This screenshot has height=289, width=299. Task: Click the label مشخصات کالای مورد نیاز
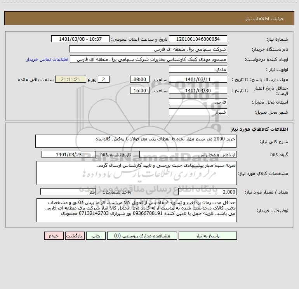coord(263,173)
